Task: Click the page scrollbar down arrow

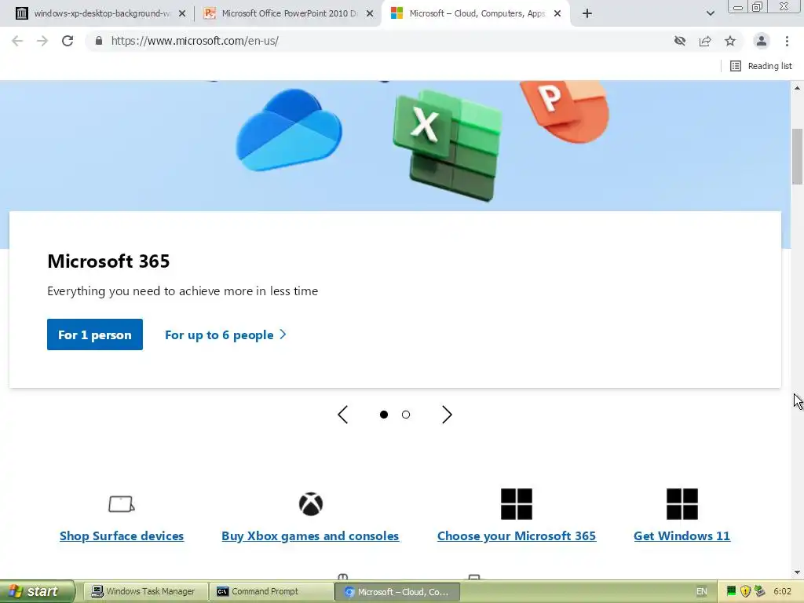Action: pyautogui.click(x=798, y=572)
